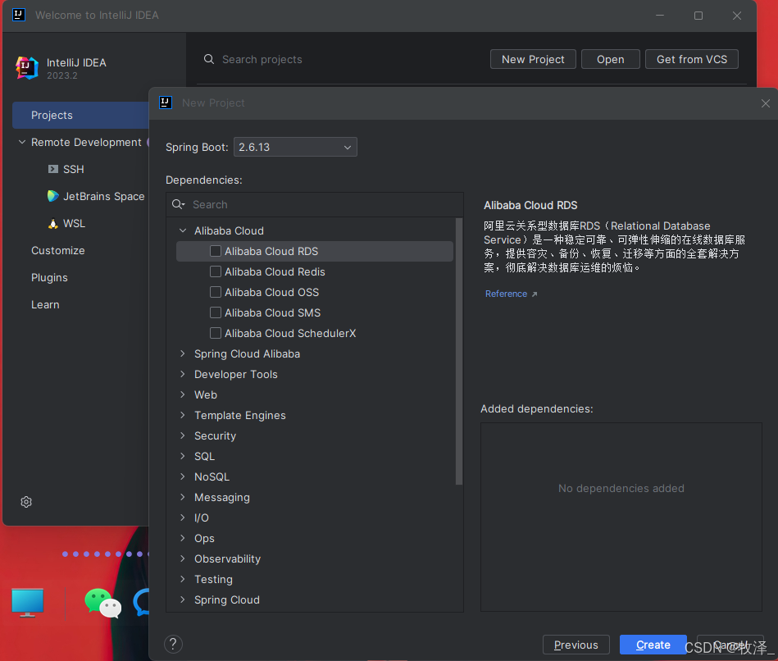778x661 pixels.
Task: Close the New Project dialog
Action: 766,103
